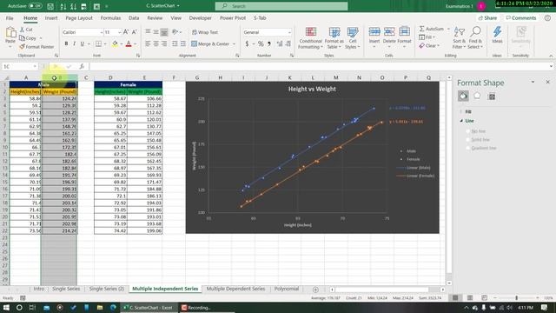Open the font size dropdown
Image resolution: width=556 pixels, height=313 pixels.
click(120, 32)
